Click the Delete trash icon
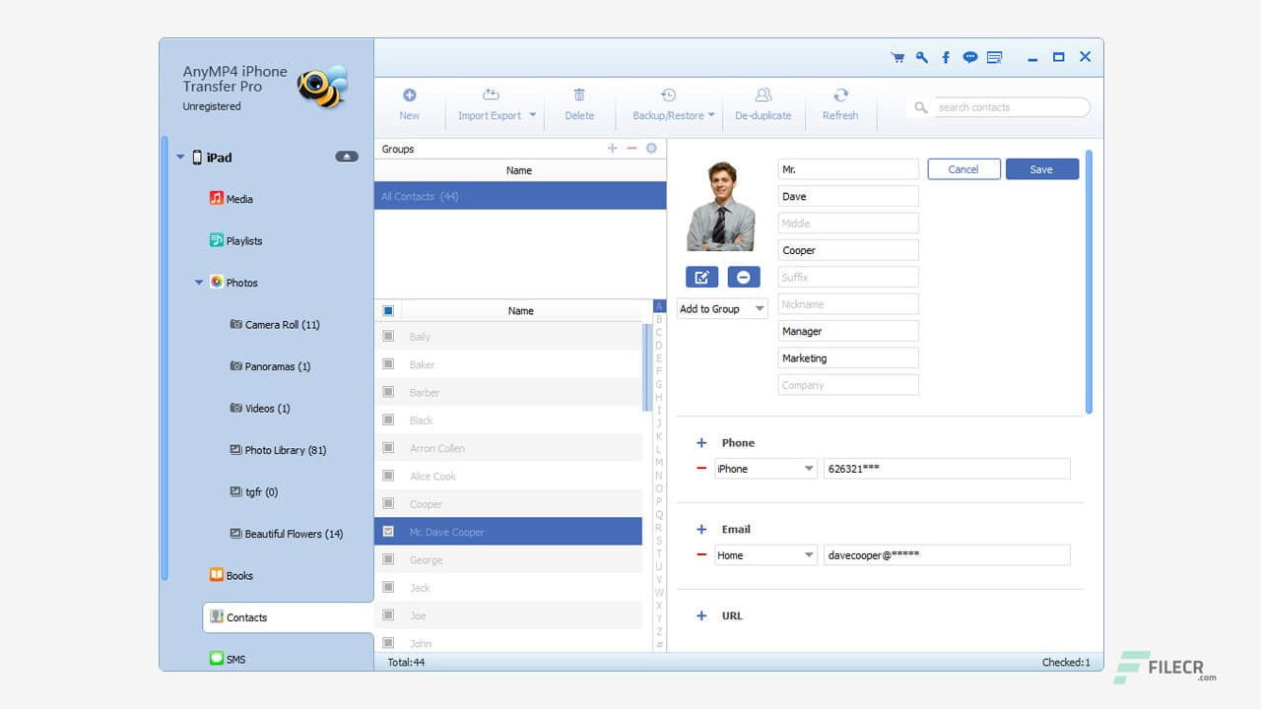 [579, 102]
